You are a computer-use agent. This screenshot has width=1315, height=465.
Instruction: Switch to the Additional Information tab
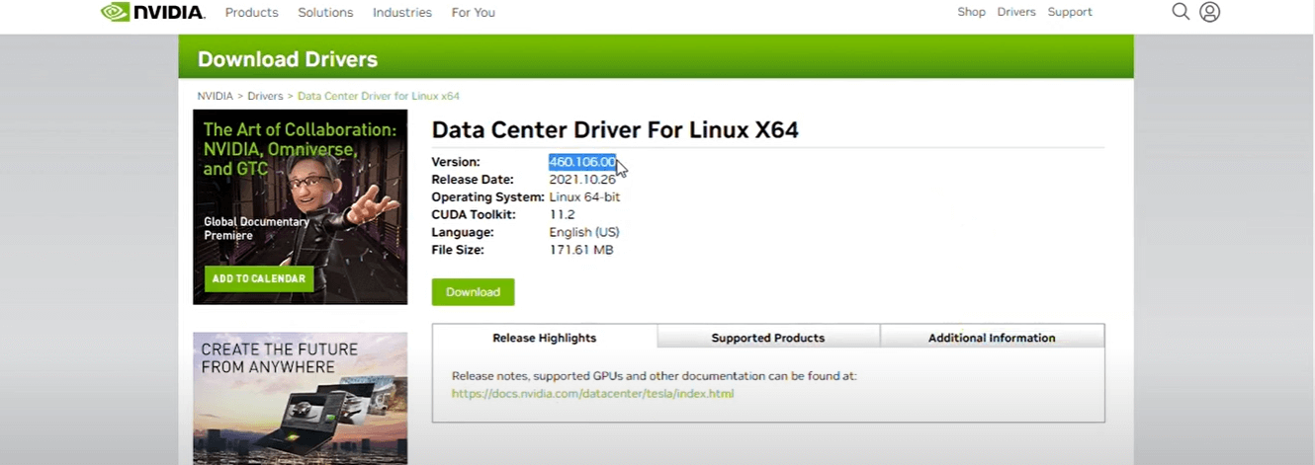[x=991, y=338]
